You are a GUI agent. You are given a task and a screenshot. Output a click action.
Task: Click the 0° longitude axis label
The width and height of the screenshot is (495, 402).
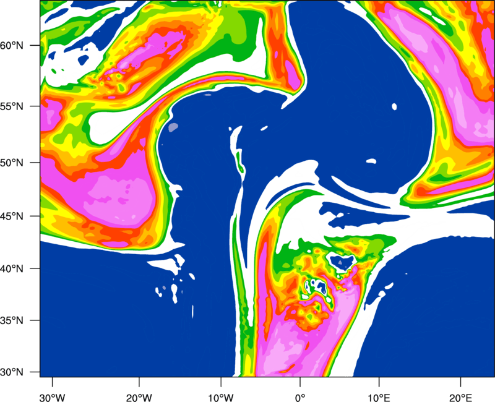300,398
